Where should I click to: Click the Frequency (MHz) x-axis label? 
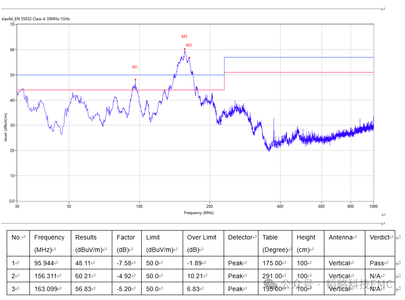click(199, 213)
